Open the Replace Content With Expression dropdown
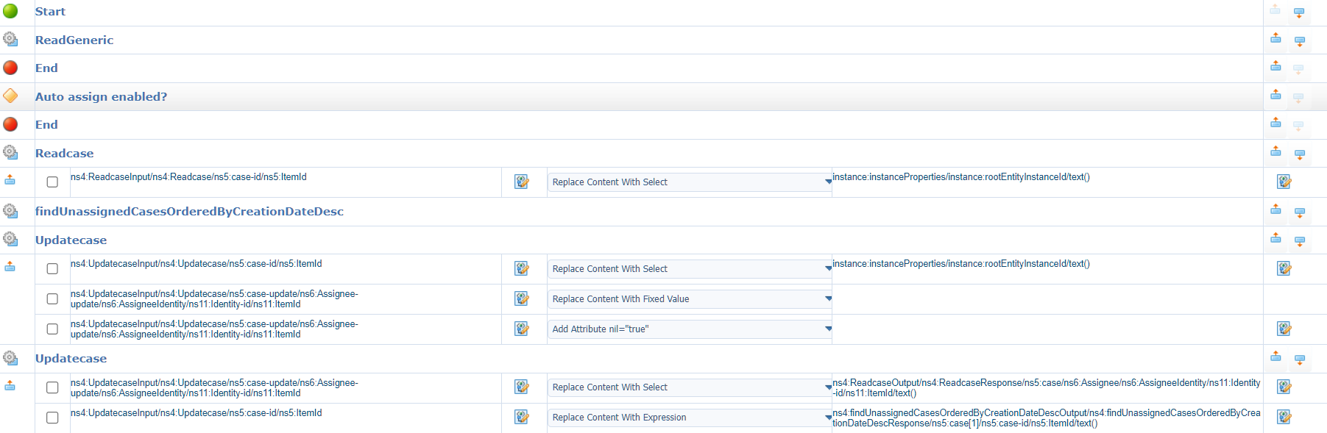This screenshot has height=433, width=1327. click(x=689, y=418)
